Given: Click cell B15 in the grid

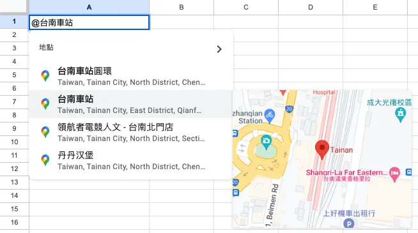Looking at the screenshot, I should point(182,209).
